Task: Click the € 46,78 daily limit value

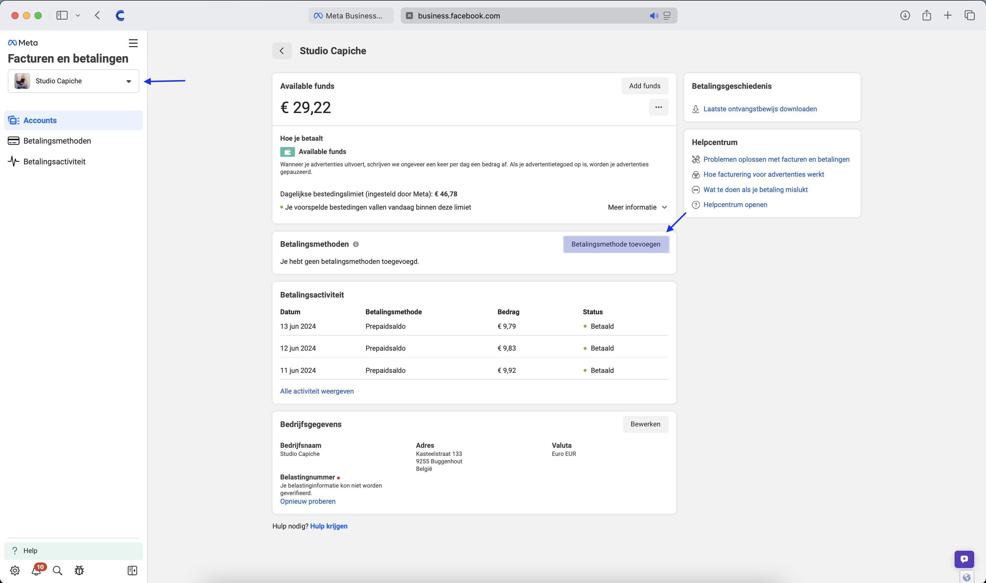Action: [x=446, y=194]
